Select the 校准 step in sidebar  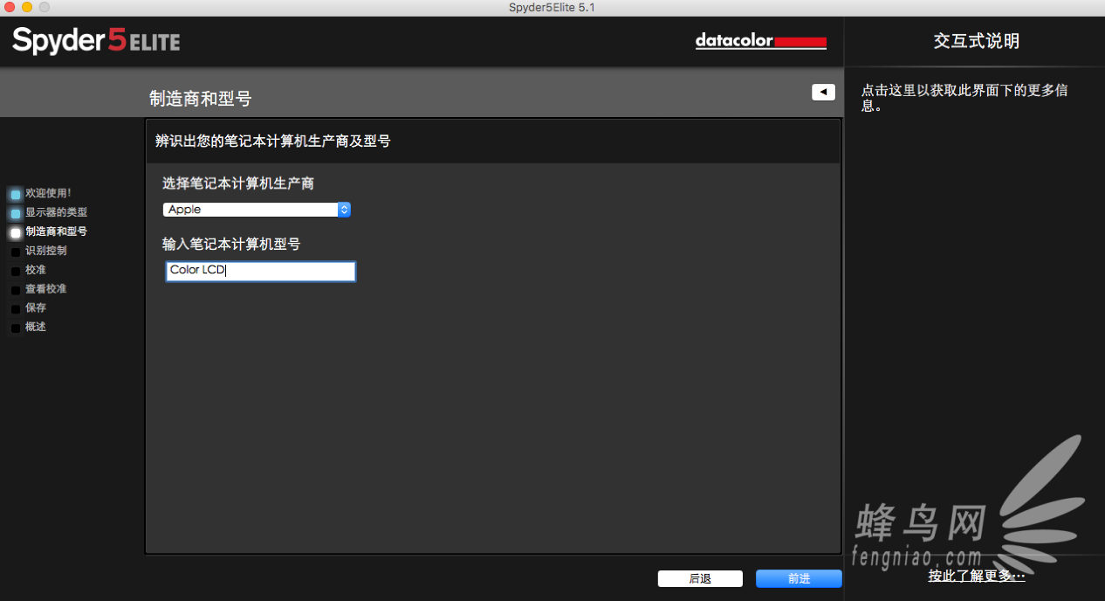(35, 270)
